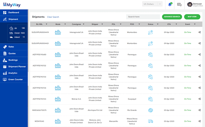The height and width of the screenshot is (127, 205).
Task: Focus the Search here field
Action: pos(143,17)
